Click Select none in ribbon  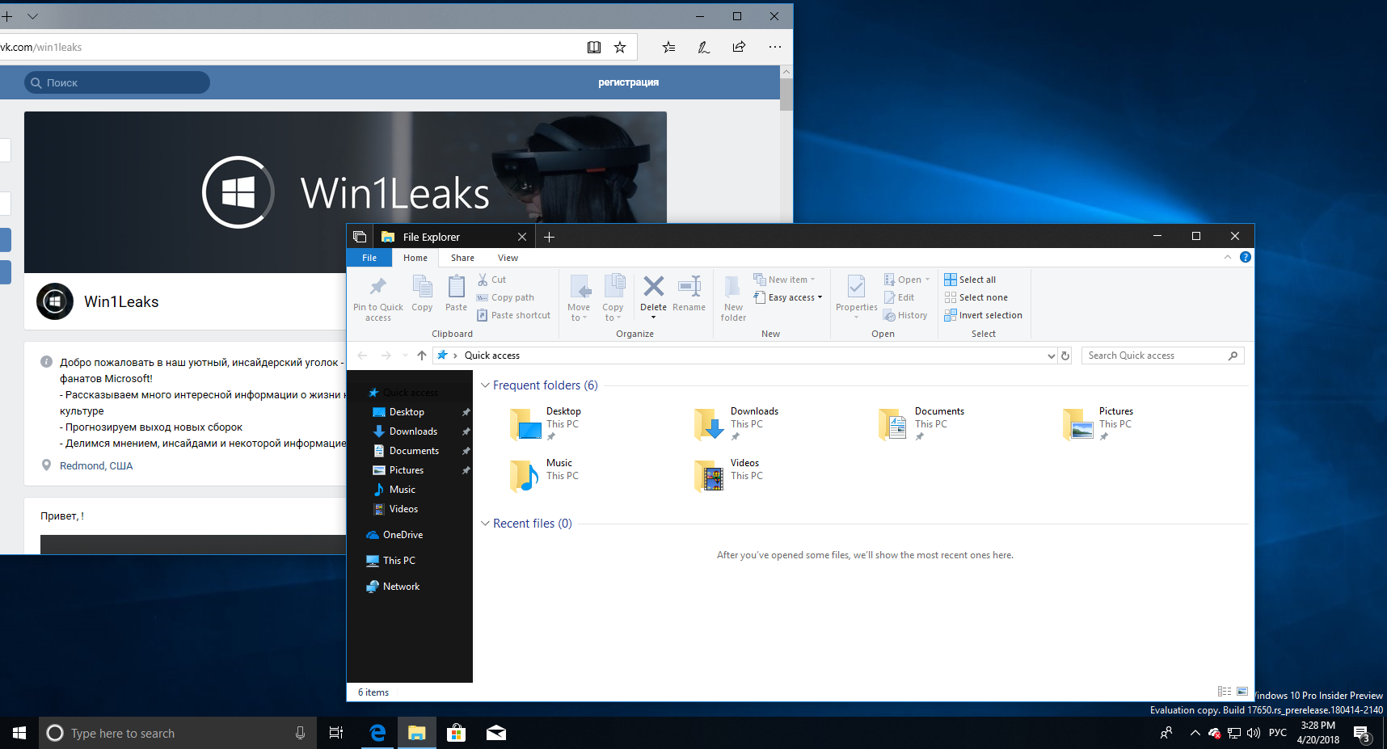click(976, 297)
